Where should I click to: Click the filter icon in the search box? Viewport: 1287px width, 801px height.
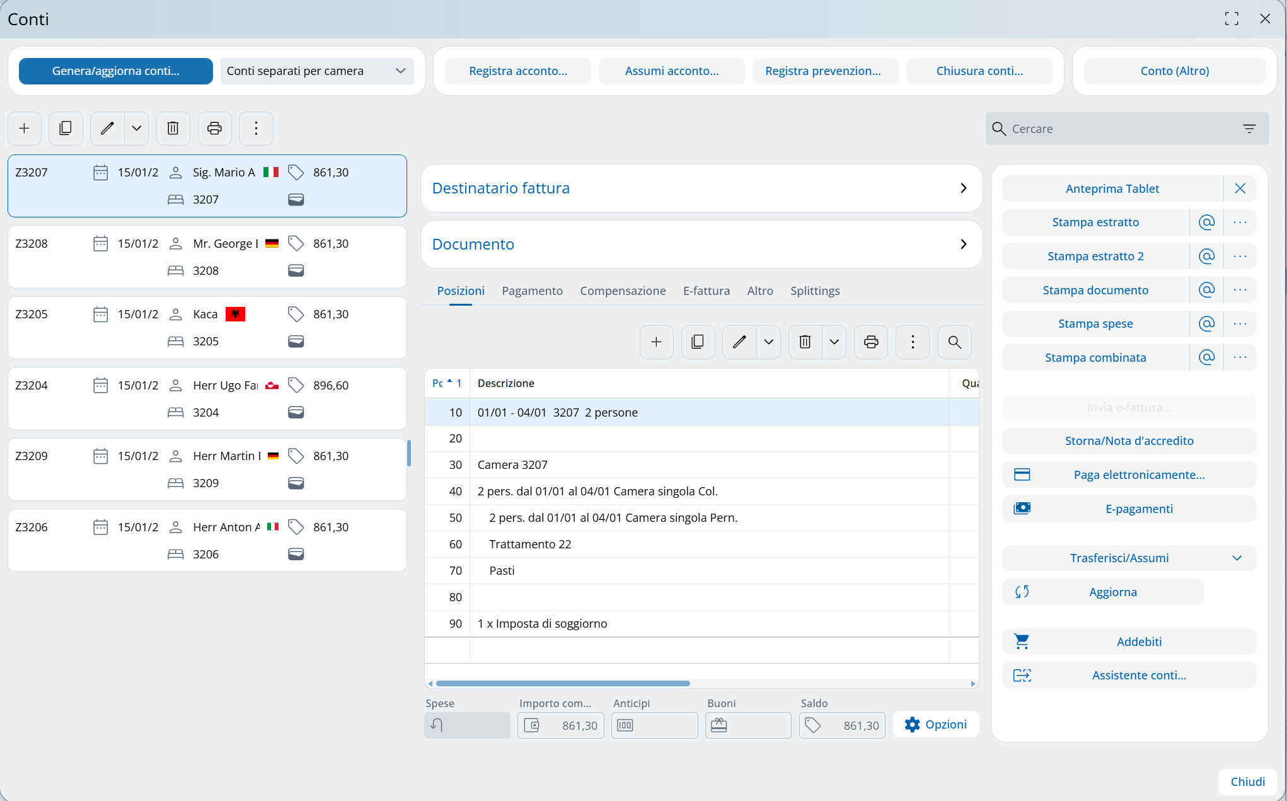point(1249,129)
